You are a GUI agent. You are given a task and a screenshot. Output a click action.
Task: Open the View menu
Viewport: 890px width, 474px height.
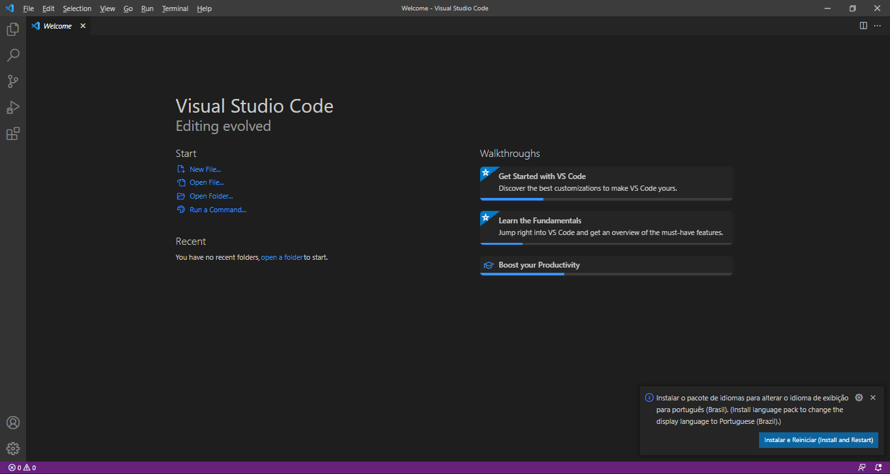tap(108, 8)
